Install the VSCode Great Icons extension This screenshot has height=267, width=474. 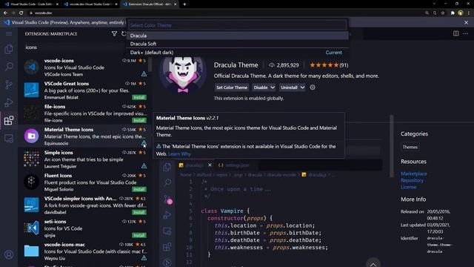[x=139, y=97]
